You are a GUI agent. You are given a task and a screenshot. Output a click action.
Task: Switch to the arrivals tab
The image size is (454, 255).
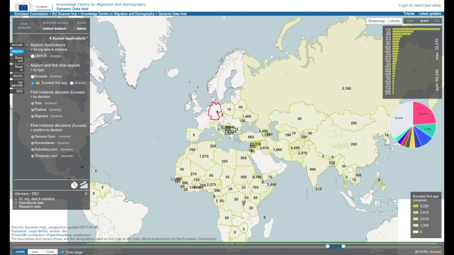pos(17,45)
